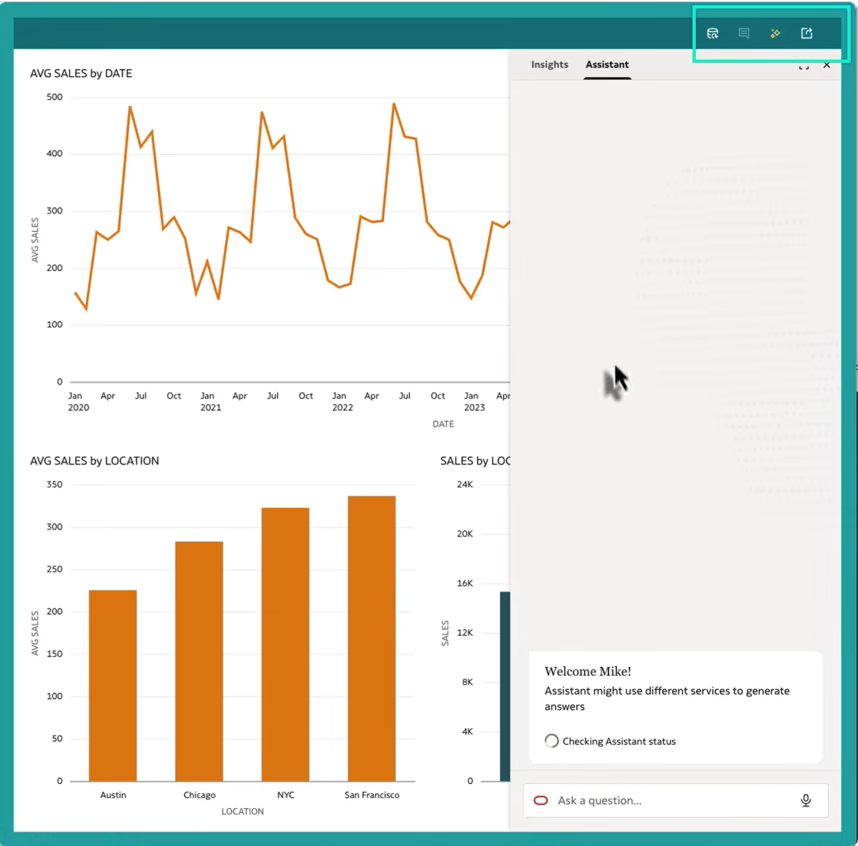The image size is (858, 846).
Task: Click the NYC axis label
Action: tap(285, 795)
